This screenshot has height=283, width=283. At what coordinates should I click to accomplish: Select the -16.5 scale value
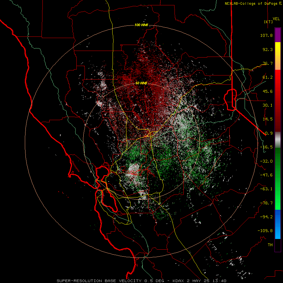(266, 147)
